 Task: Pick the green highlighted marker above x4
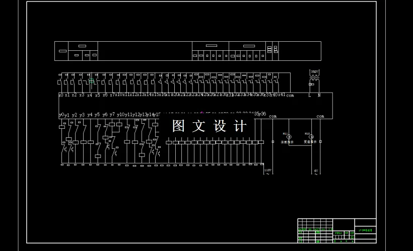click(91, 81)
